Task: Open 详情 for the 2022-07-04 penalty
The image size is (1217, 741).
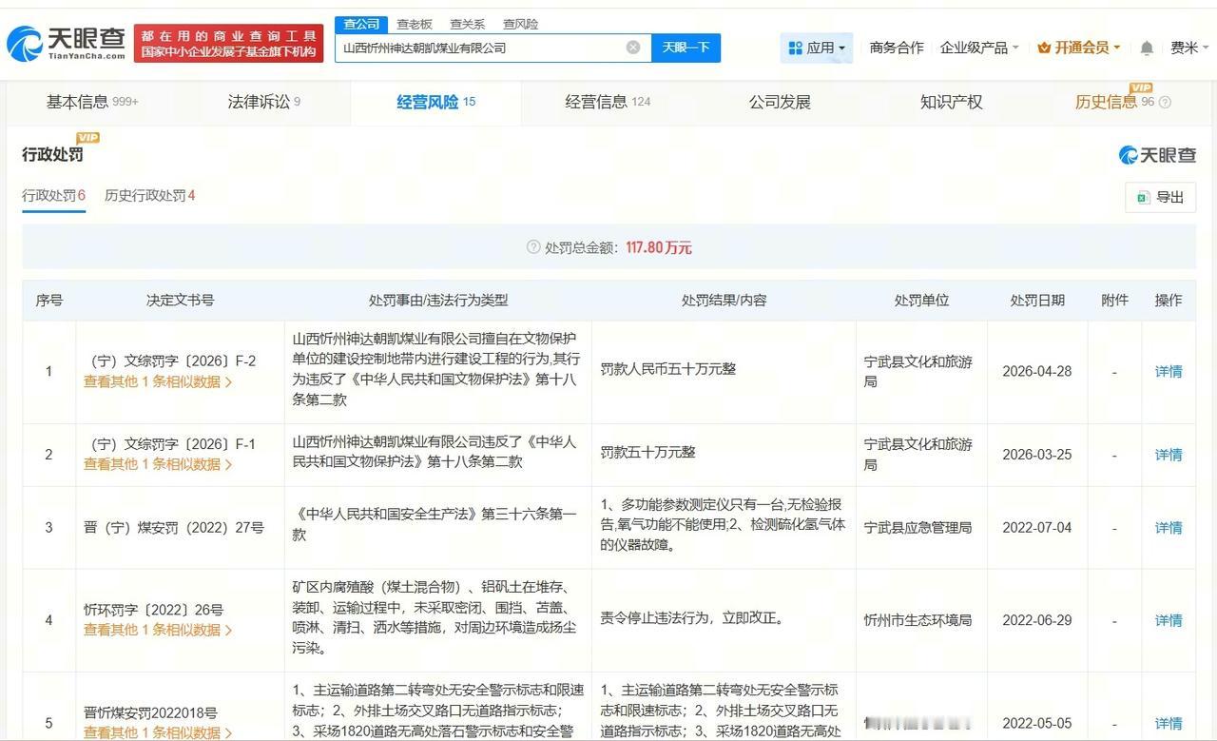Action: click(x=1169, y=528)
